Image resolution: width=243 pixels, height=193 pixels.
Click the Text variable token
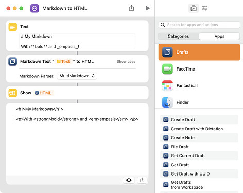point(63,61)
